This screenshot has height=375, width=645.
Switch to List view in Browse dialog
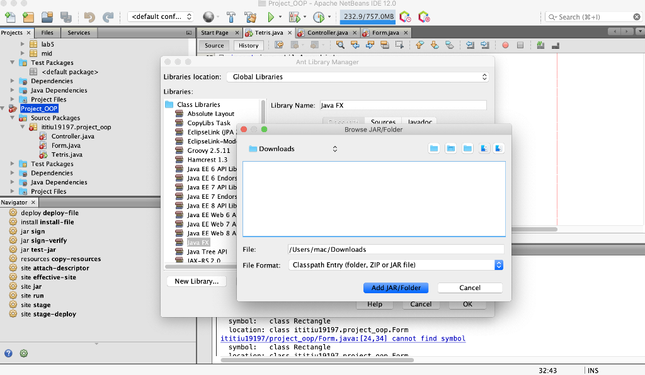tap(484, 148)
